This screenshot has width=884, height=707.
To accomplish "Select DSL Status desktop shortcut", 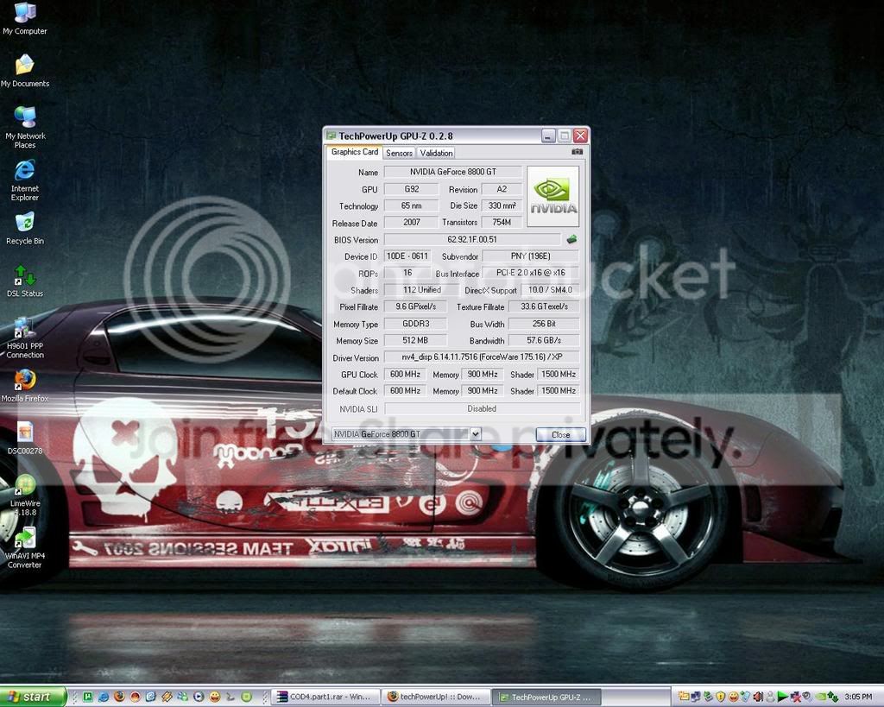I will (x=25, y=281).
